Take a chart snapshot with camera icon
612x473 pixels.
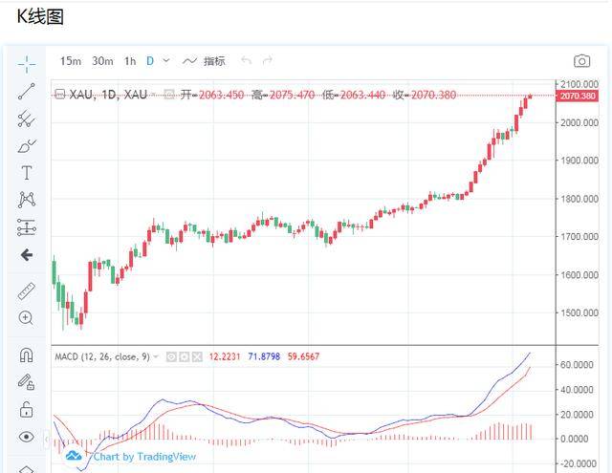(581, 61)
